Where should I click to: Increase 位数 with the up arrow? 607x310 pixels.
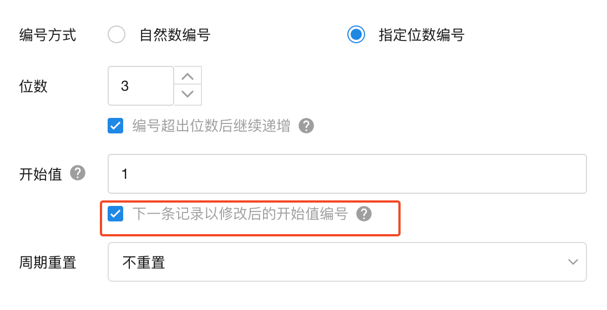[x=188, y=76]
